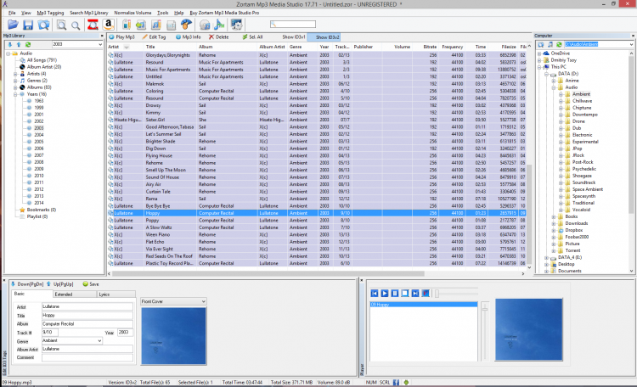Open the year filter combo box showing 2003
This screenshot has height=387, width=637.
pos(76,44)
